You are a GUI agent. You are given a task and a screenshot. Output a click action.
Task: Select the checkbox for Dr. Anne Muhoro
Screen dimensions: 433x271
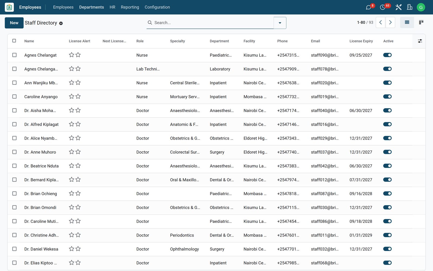click(14, 152)
